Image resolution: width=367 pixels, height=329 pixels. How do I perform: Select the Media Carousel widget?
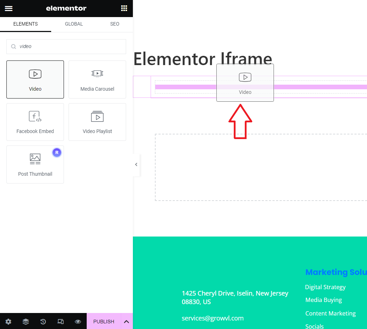pyautogui.click(x=97, y=79)
